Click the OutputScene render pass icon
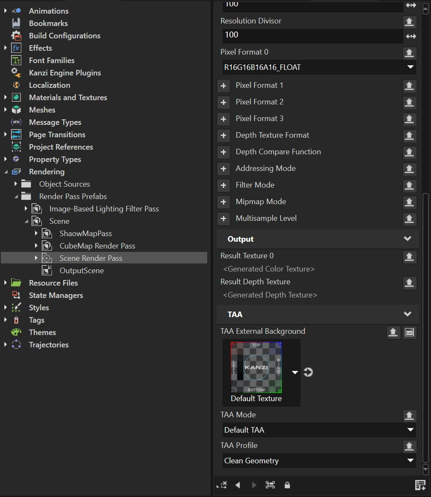The height and width of the screenshot is (497, 431). 47,270
